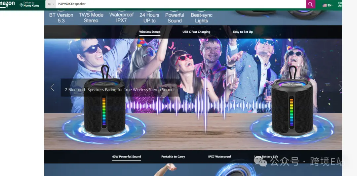
Task: Change the Deliver to Hong Kong location
Action: coord(29,4)
